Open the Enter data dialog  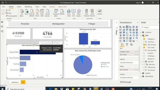[x=42, y=13]
